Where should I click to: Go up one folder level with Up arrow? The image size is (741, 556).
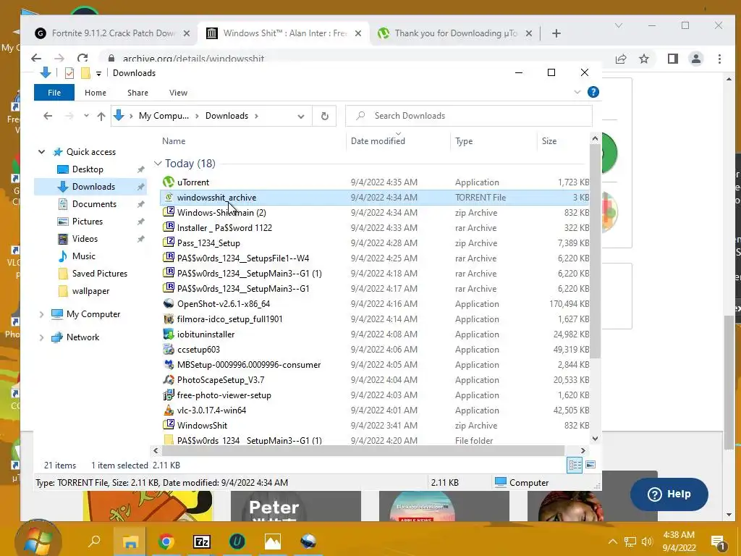101,116
